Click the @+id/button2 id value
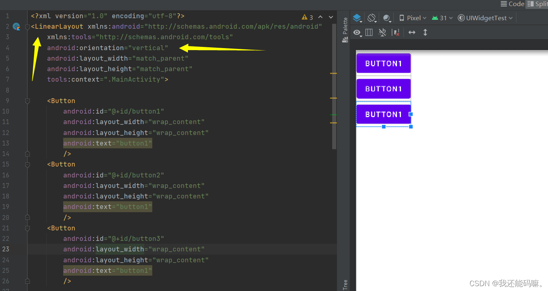 [x=136, y=175]
